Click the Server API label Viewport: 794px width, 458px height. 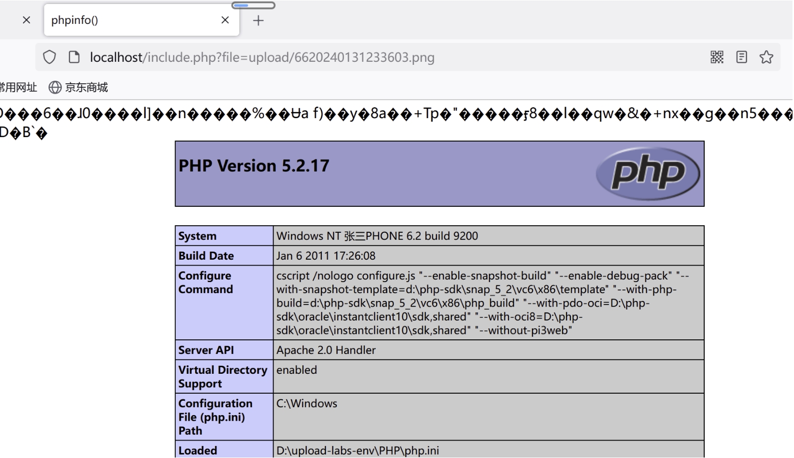pyautogui.click(x=206, y=350)
